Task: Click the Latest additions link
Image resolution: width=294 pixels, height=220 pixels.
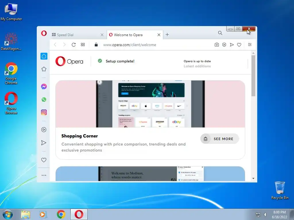Action: (x=197, y=66)
